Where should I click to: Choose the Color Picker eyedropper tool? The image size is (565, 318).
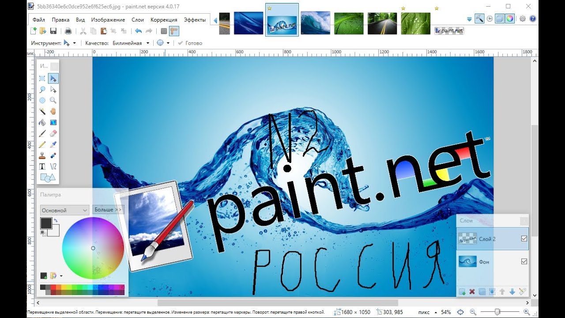pos(53,144)
